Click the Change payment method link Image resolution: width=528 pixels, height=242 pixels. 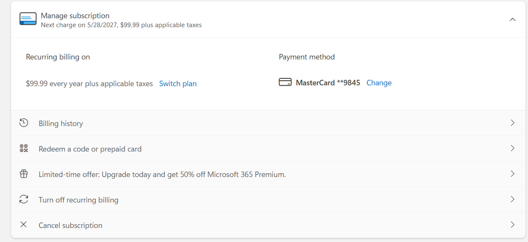pyautogui.click(x=379, y=83)
